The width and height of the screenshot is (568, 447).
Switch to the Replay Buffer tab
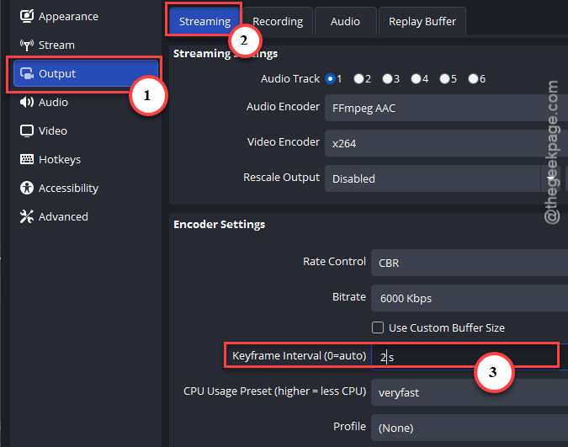pyautogui.click(x=422, y=21)
